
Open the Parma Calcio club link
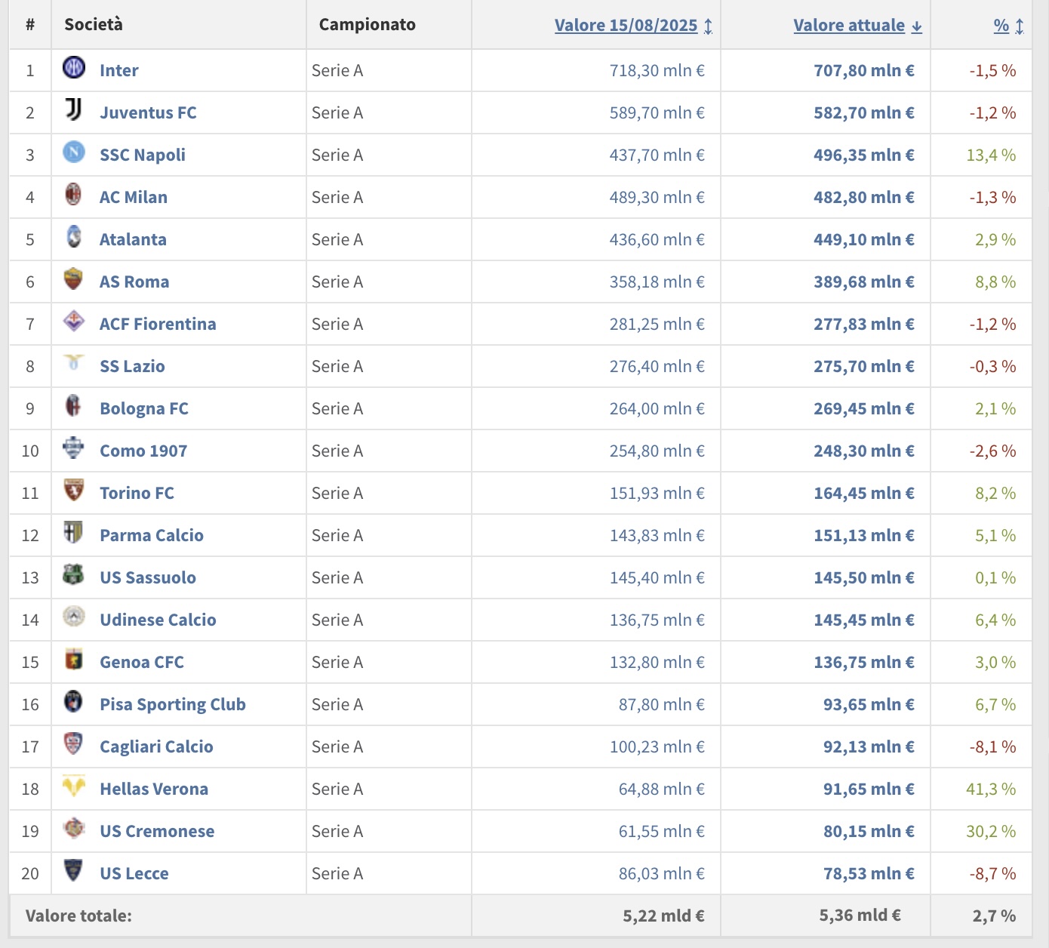152,535
